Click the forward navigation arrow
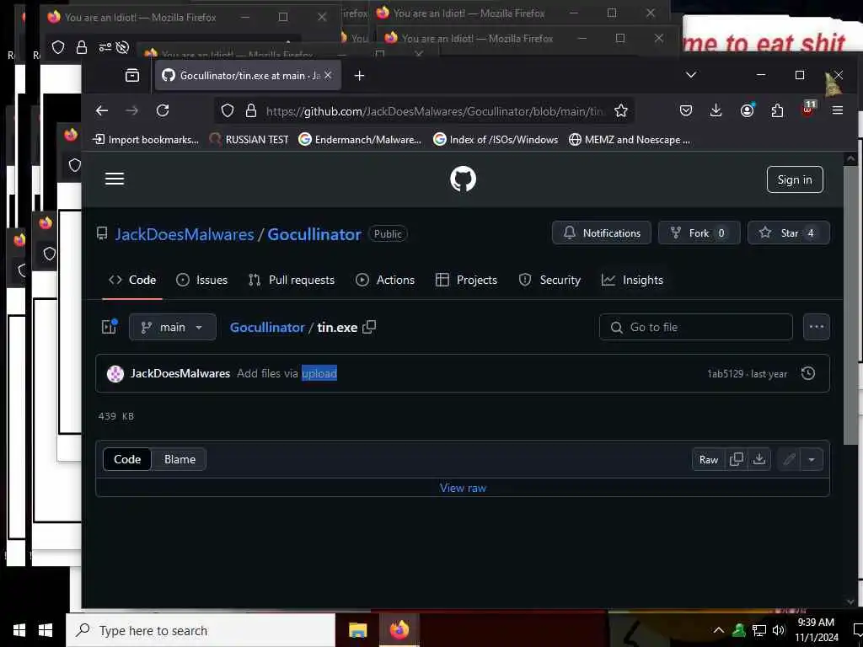This screenshot has height=647, width=863. (132, 110)
